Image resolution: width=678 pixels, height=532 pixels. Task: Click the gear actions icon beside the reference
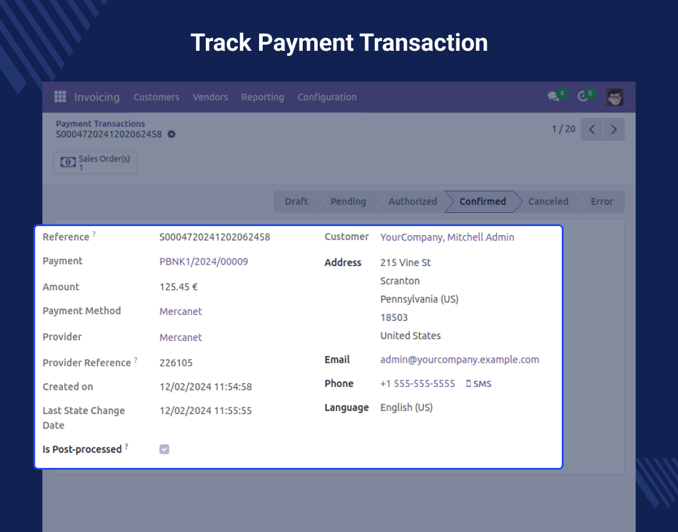172,134
